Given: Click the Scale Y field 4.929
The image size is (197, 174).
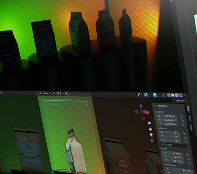Looking at the screenshot, I should pyautogui.click(x=173, y=157).
